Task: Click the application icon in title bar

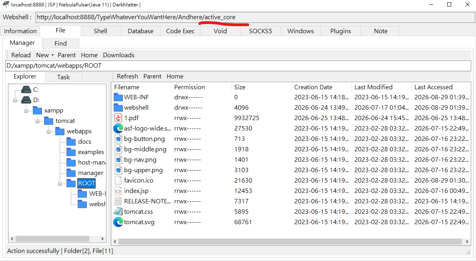Action: coord(6,4)
